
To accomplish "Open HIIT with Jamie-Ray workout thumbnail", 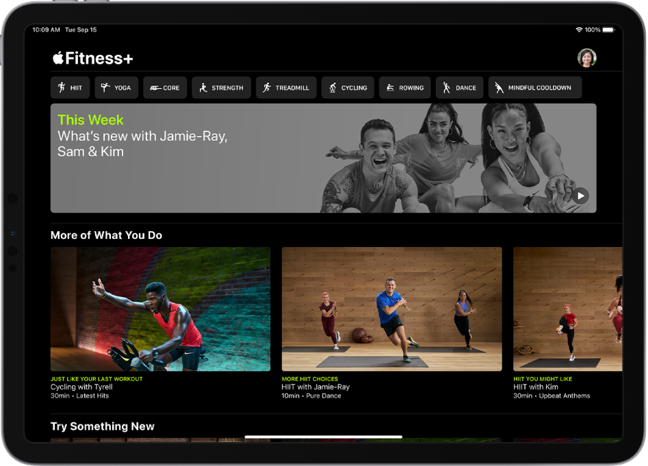I will click(x=392, y=309).
